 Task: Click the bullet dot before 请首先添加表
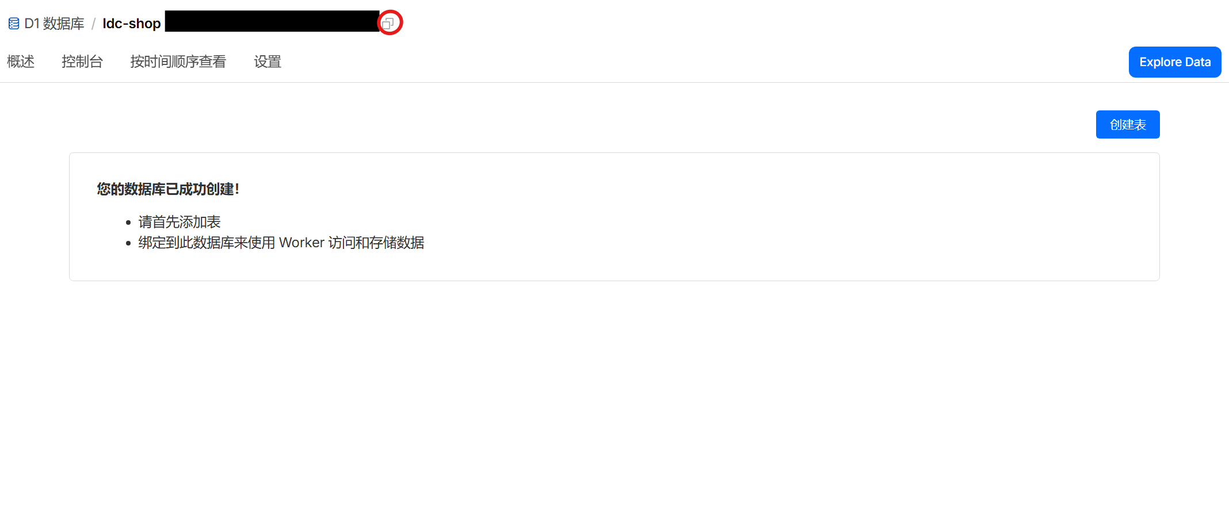pyautogui.click(x=128, y=222)
